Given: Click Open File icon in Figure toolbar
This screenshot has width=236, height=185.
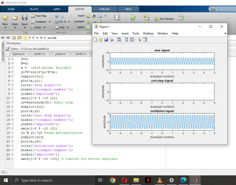Looking at the screenshot, I should coord(100,40).
